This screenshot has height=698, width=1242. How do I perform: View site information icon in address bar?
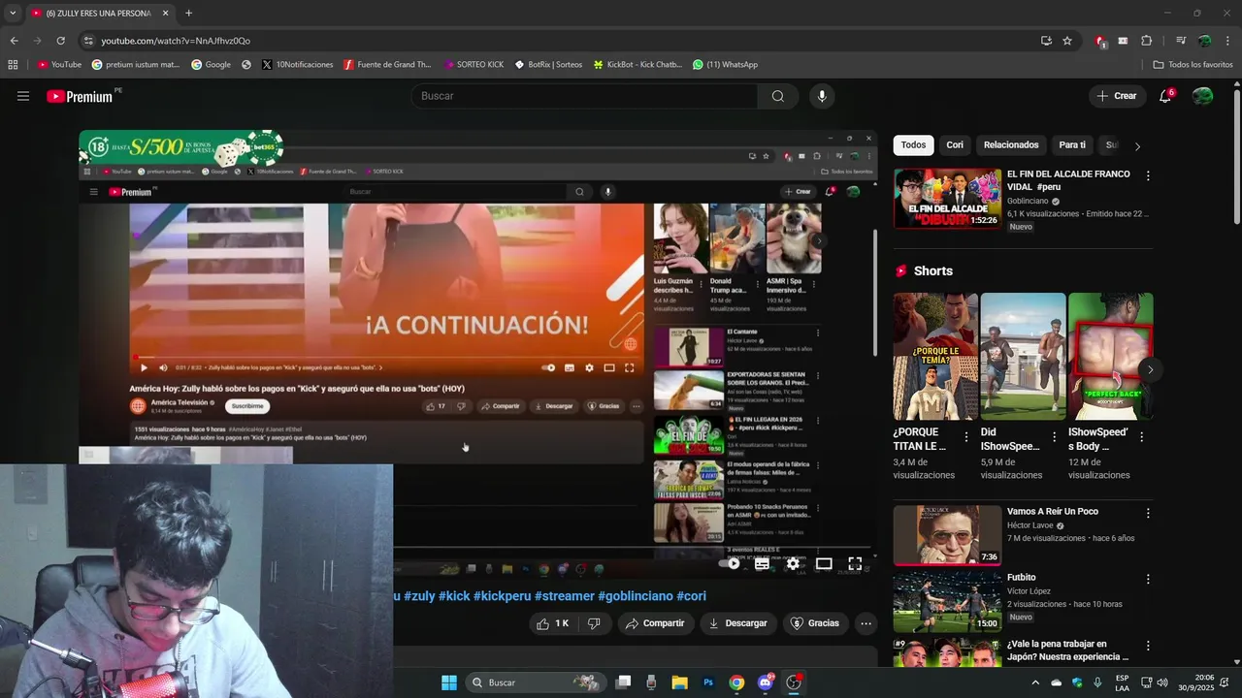[x=88, y=41]
